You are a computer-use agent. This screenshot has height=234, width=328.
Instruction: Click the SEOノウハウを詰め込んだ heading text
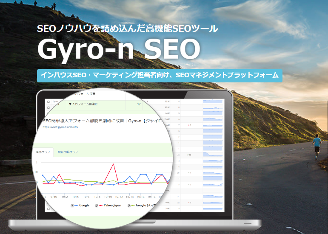tap(127, 28)
